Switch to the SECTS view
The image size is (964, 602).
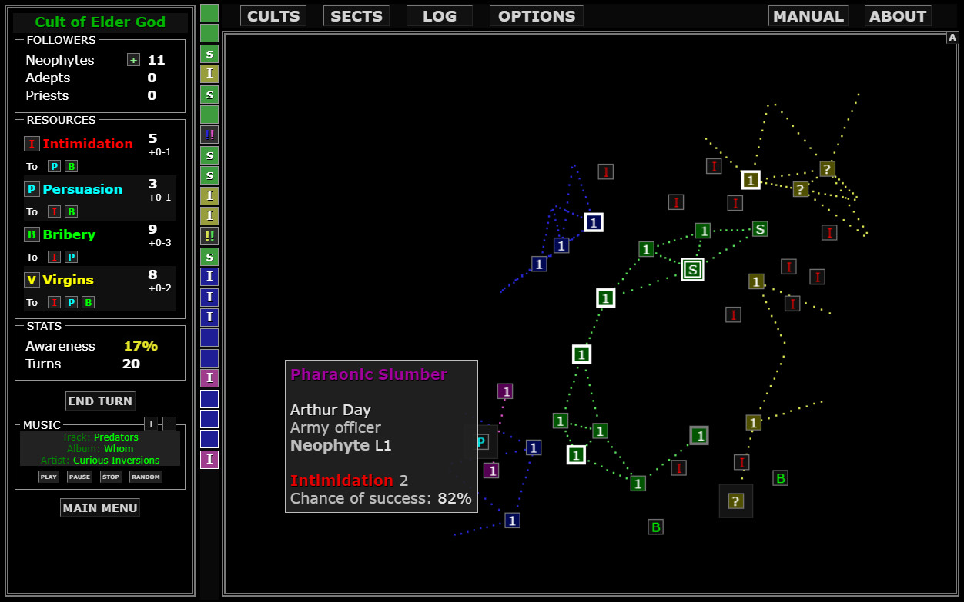[356, 15]
